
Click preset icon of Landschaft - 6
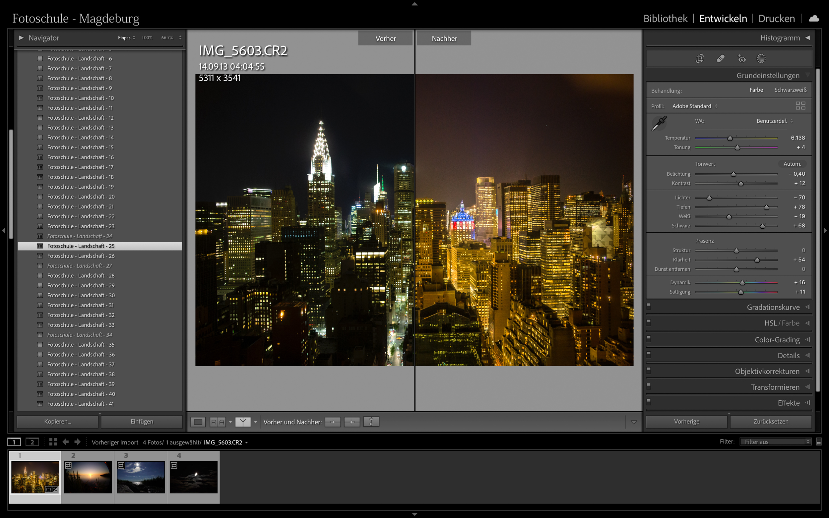(x=40, y=59)
